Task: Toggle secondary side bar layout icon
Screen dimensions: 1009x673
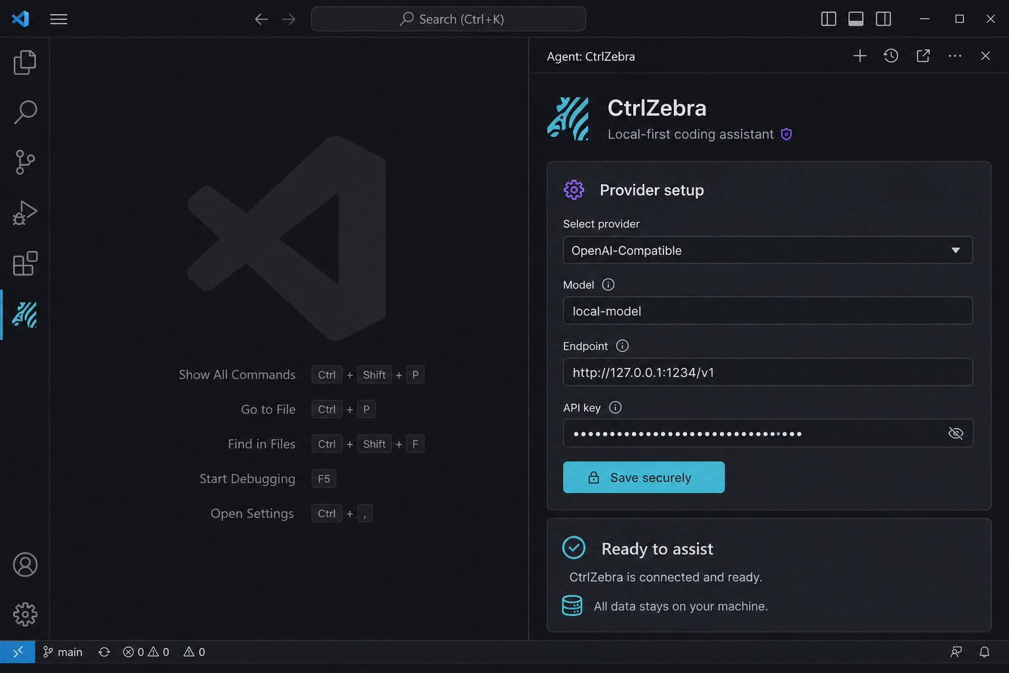Action: click(x=884, y=19)
